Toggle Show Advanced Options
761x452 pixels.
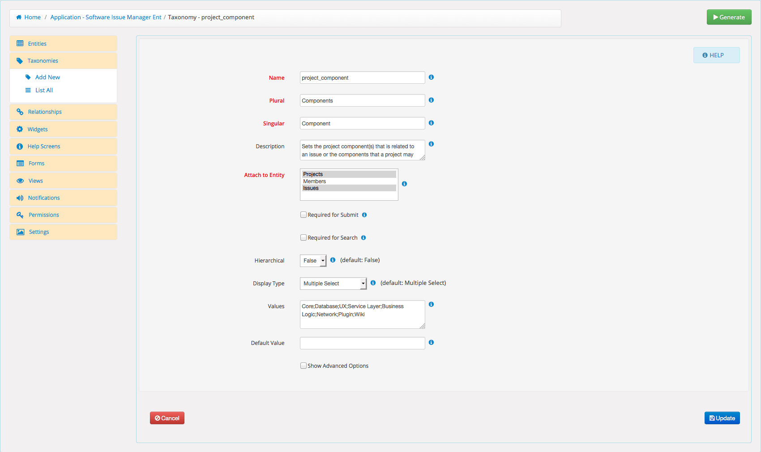tap(304, 366)
